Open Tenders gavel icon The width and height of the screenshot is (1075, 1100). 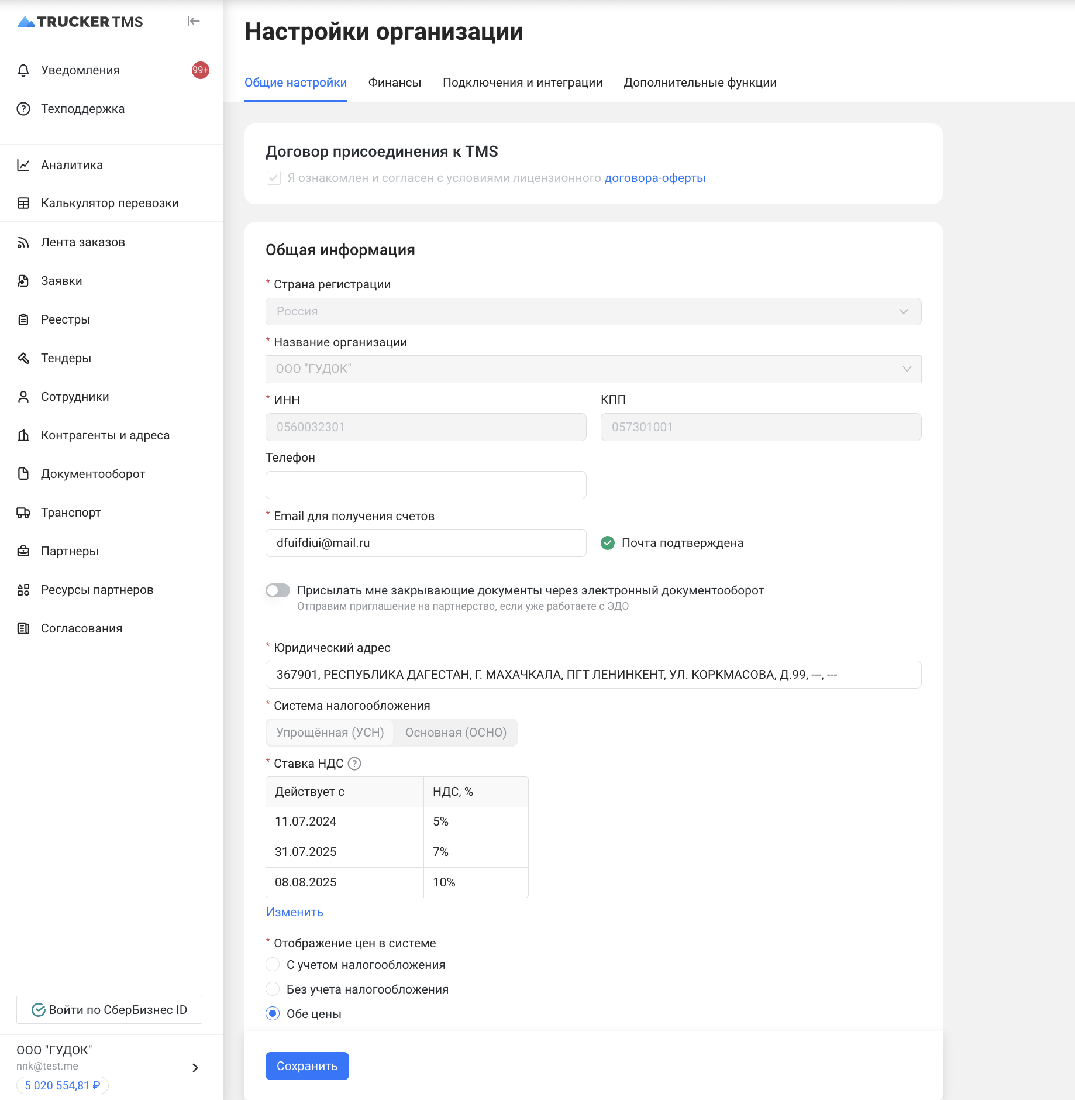pos(23,358)
